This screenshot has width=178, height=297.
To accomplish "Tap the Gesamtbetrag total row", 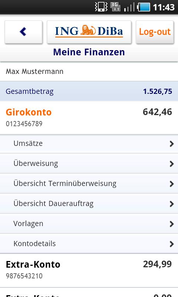I will click(89, 91).
